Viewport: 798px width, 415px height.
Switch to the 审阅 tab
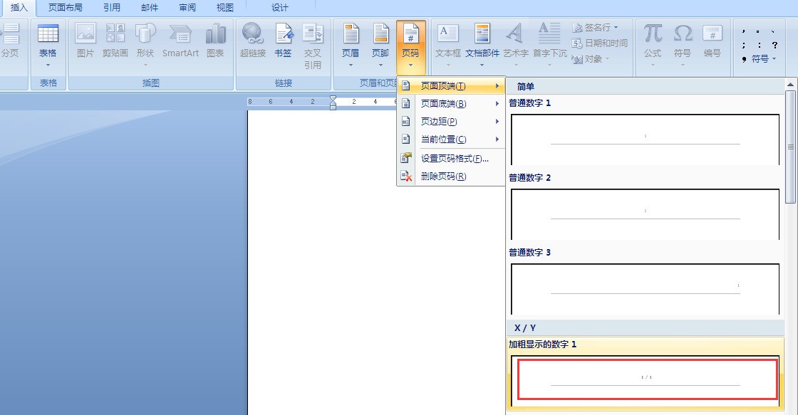click(187, 8)
